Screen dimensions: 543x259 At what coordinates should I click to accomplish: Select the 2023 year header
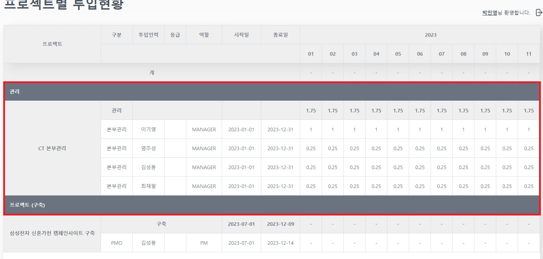point(431,35)
